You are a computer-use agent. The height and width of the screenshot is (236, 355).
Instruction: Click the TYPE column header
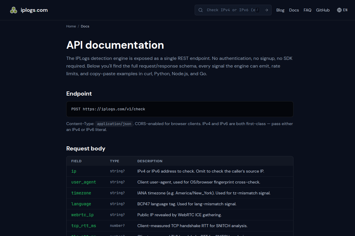point(114,161)
